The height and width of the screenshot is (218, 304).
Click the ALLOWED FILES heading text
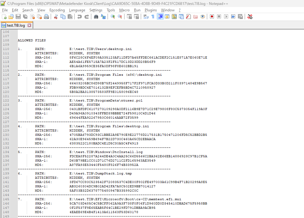pos(32,40)
